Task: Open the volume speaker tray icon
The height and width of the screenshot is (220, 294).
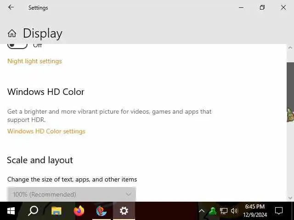Action: point(234,211)
